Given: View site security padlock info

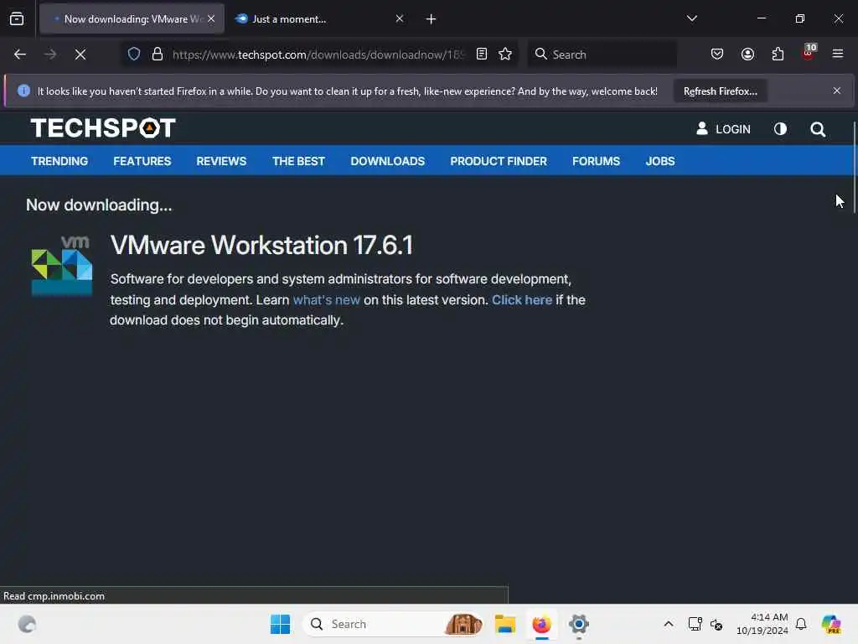Looking at the screenshot, I should (x=158, y=55).
